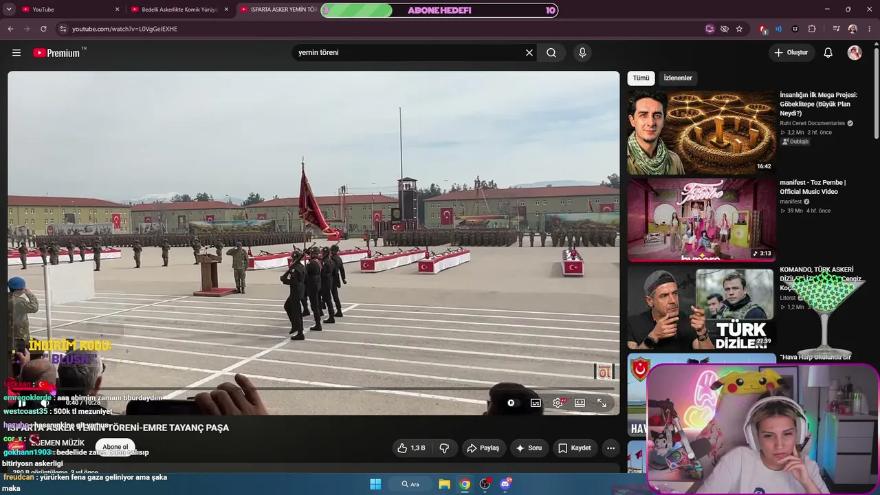Click the 'Kaydet' save button

click(x=575, y=448)
